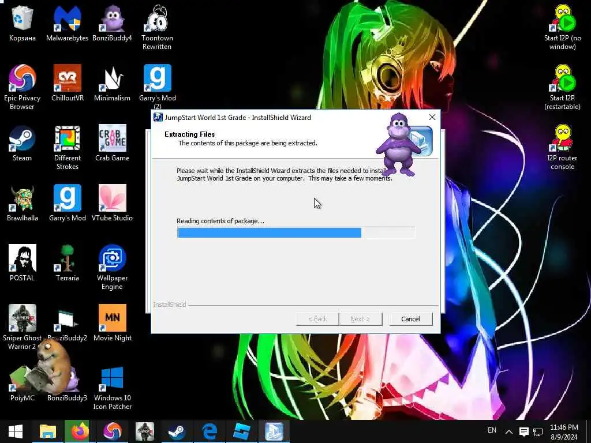Close the InstallShield Wizard window
The height and width of the screenshot is (443, 591).
(x=432, y=117)
